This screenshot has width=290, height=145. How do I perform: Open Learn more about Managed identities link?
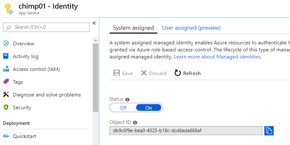coord(217,57)
